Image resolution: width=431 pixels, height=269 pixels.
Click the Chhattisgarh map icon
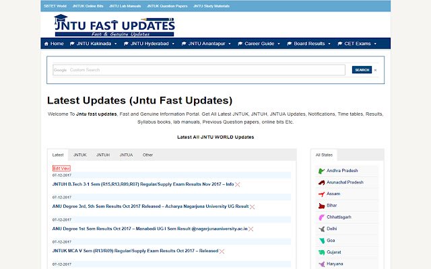321,217
